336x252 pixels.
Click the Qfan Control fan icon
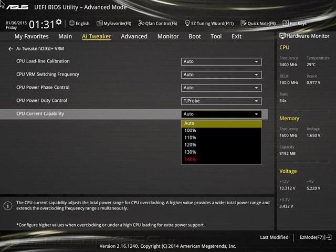(141, 23)
